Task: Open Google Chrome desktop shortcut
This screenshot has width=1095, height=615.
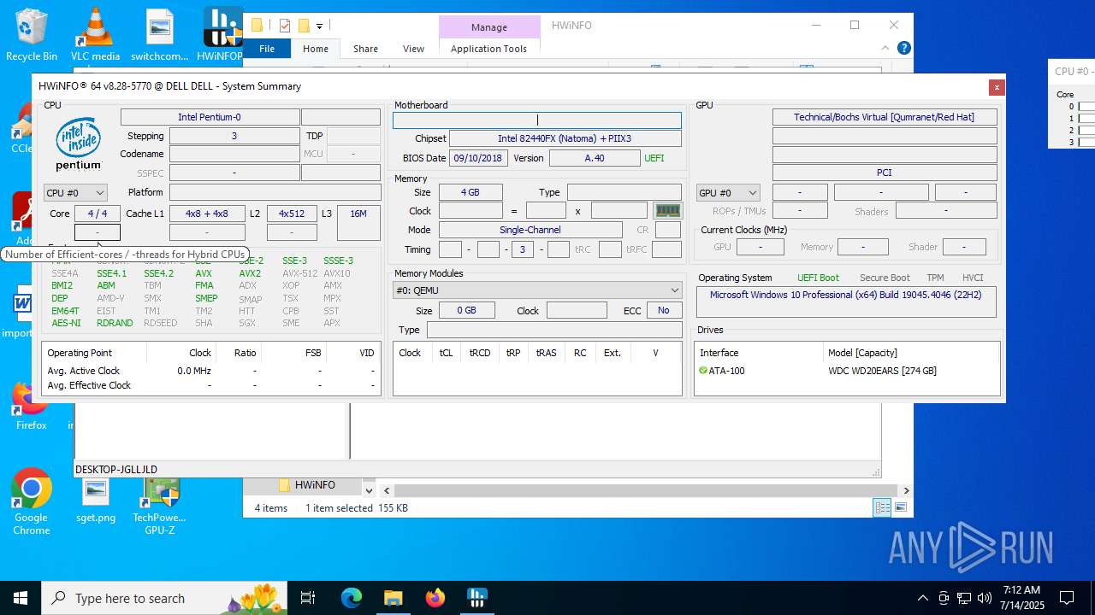Action: tap(31, 502)
